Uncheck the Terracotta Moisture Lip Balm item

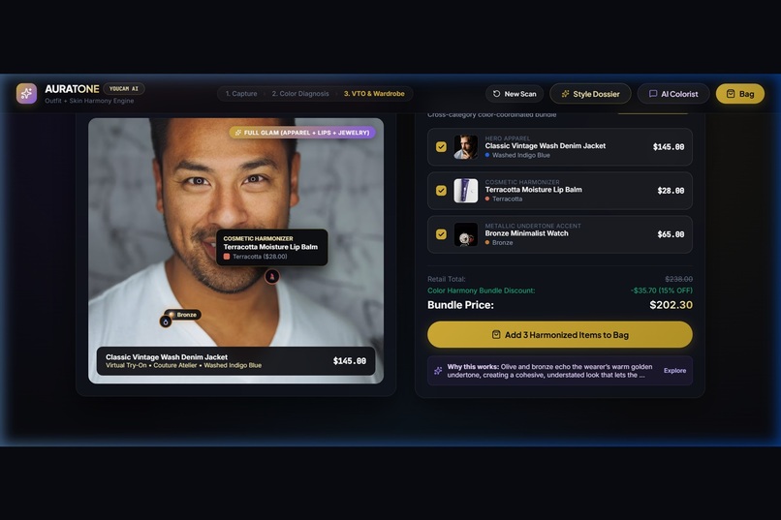tap(441, 191)
